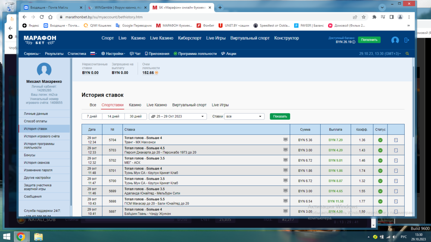Open the Chat icon link
The width and height of the screenshot is (431, 242).
(x=135, y=54)
